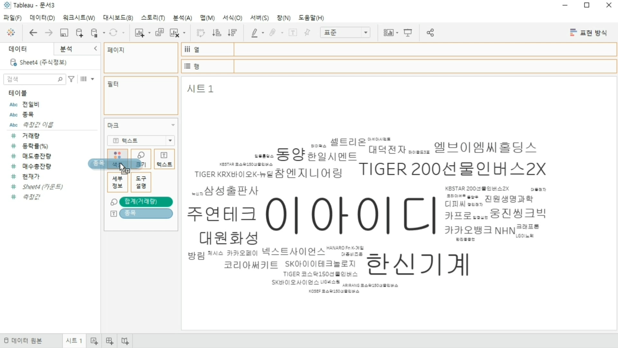The height and width of the screenshot is (348, 618).
Task: Click the Swap rows and columns icon
Action: [201, 33]
